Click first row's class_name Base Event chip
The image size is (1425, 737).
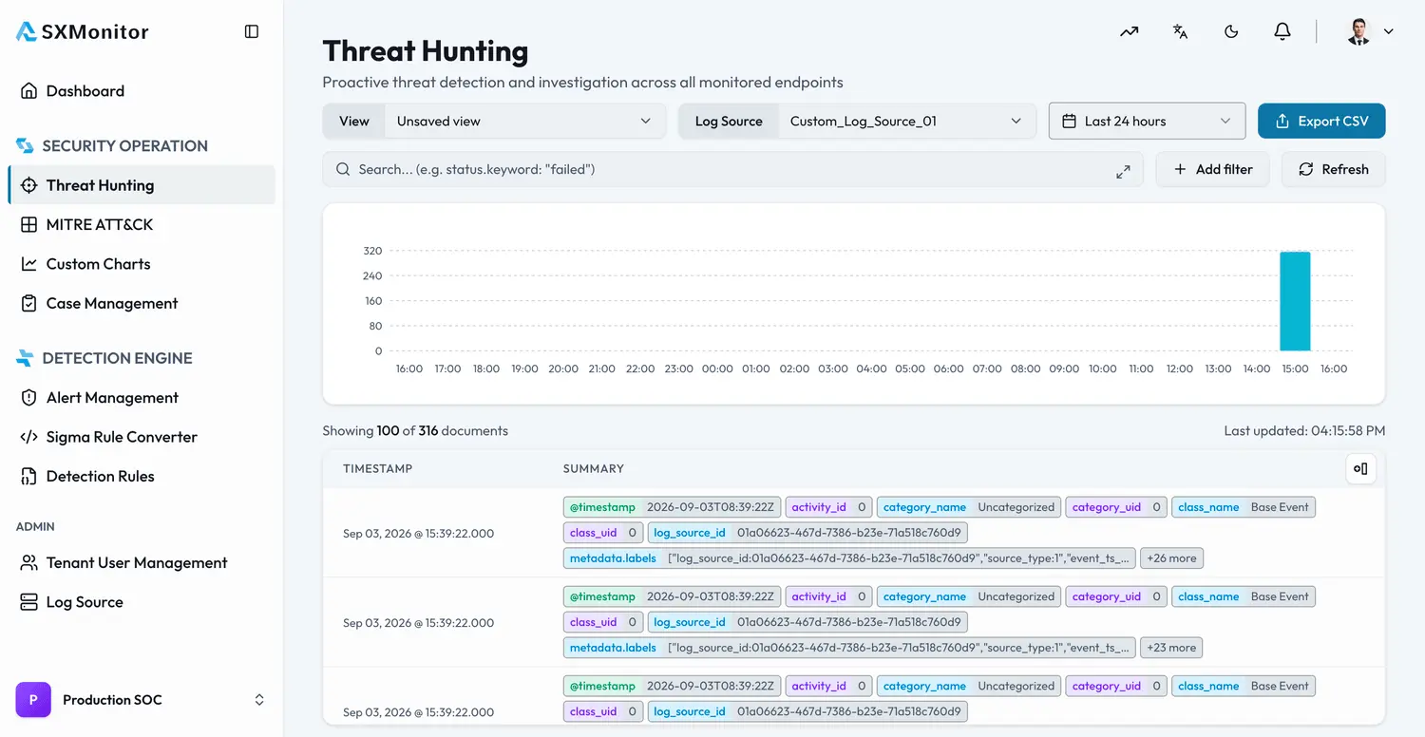tap(1243, 507)
